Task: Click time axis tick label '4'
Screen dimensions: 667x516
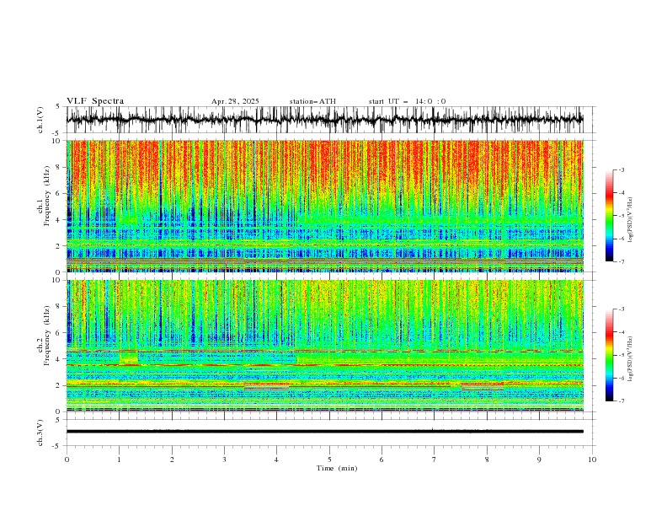Action: tap(276, 460)
